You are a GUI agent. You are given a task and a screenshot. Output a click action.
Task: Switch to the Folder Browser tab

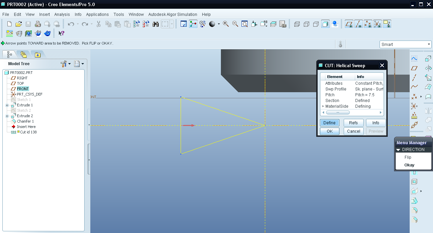click(x=23, y=54)
